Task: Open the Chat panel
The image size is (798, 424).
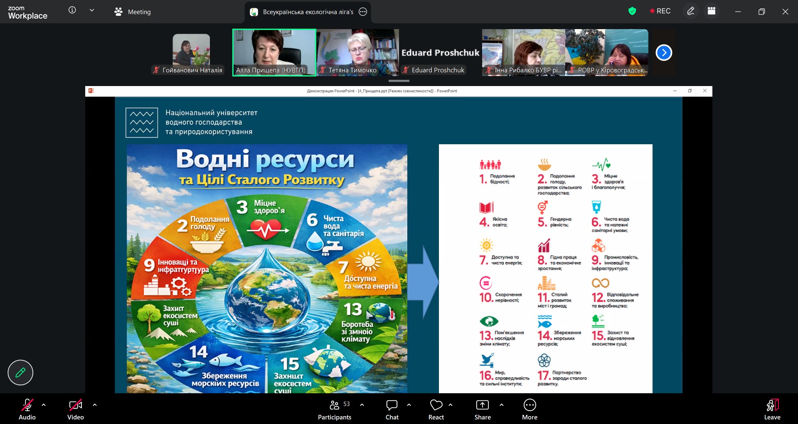Action: click(392, 409)
